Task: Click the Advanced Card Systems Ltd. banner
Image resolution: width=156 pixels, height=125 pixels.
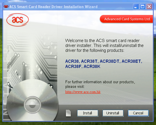Action: [126, 19]
